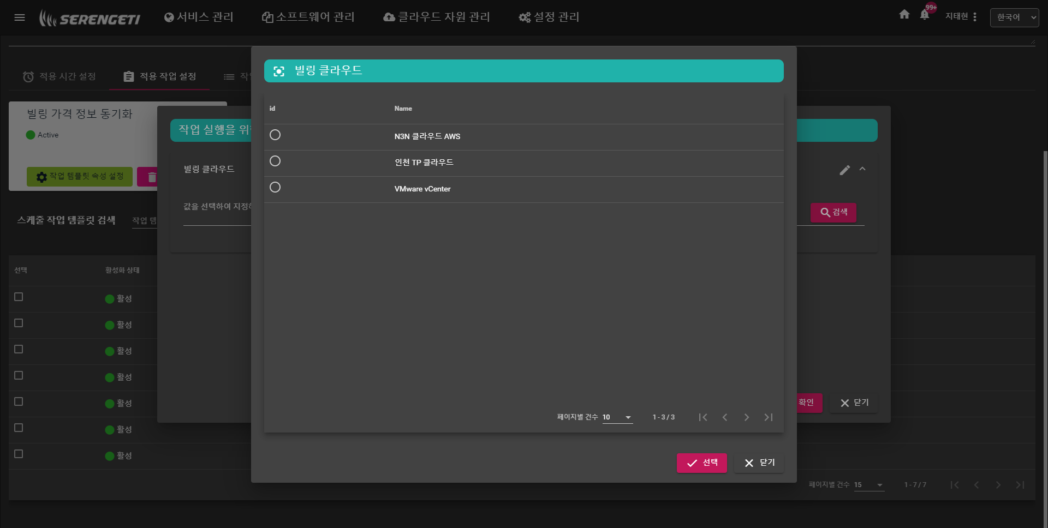Image resolution: width=1048 pixels, height=528 pixels.
Task: Go to the last page in billing cloud dialog
Action: click(x=769, y=417)
